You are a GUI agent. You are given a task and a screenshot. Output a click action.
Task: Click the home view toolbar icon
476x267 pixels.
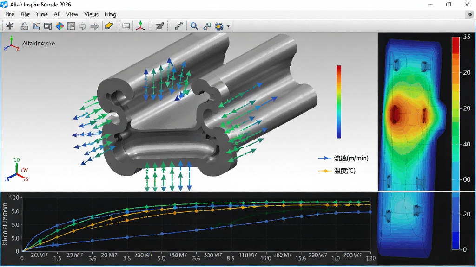pyautogui.click(x=24, y=26)
